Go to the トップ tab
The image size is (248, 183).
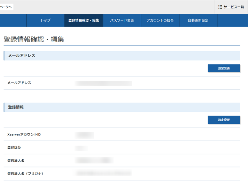pyautogui.click(x=45, y=20)
